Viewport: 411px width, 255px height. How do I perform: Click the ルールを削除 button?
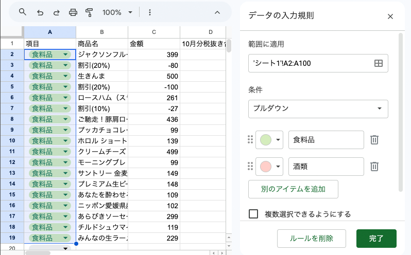tap(312, 238)
